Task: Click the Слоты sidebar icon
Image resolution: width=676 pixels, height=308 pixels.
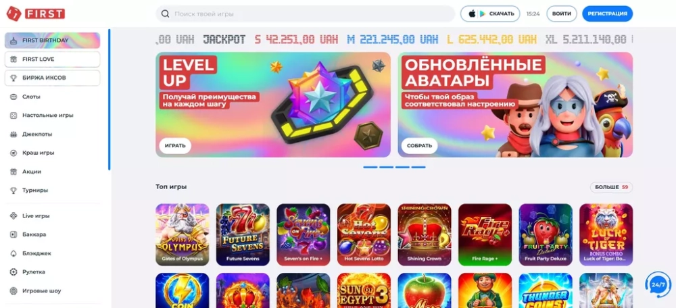Action: click(14, 97)
